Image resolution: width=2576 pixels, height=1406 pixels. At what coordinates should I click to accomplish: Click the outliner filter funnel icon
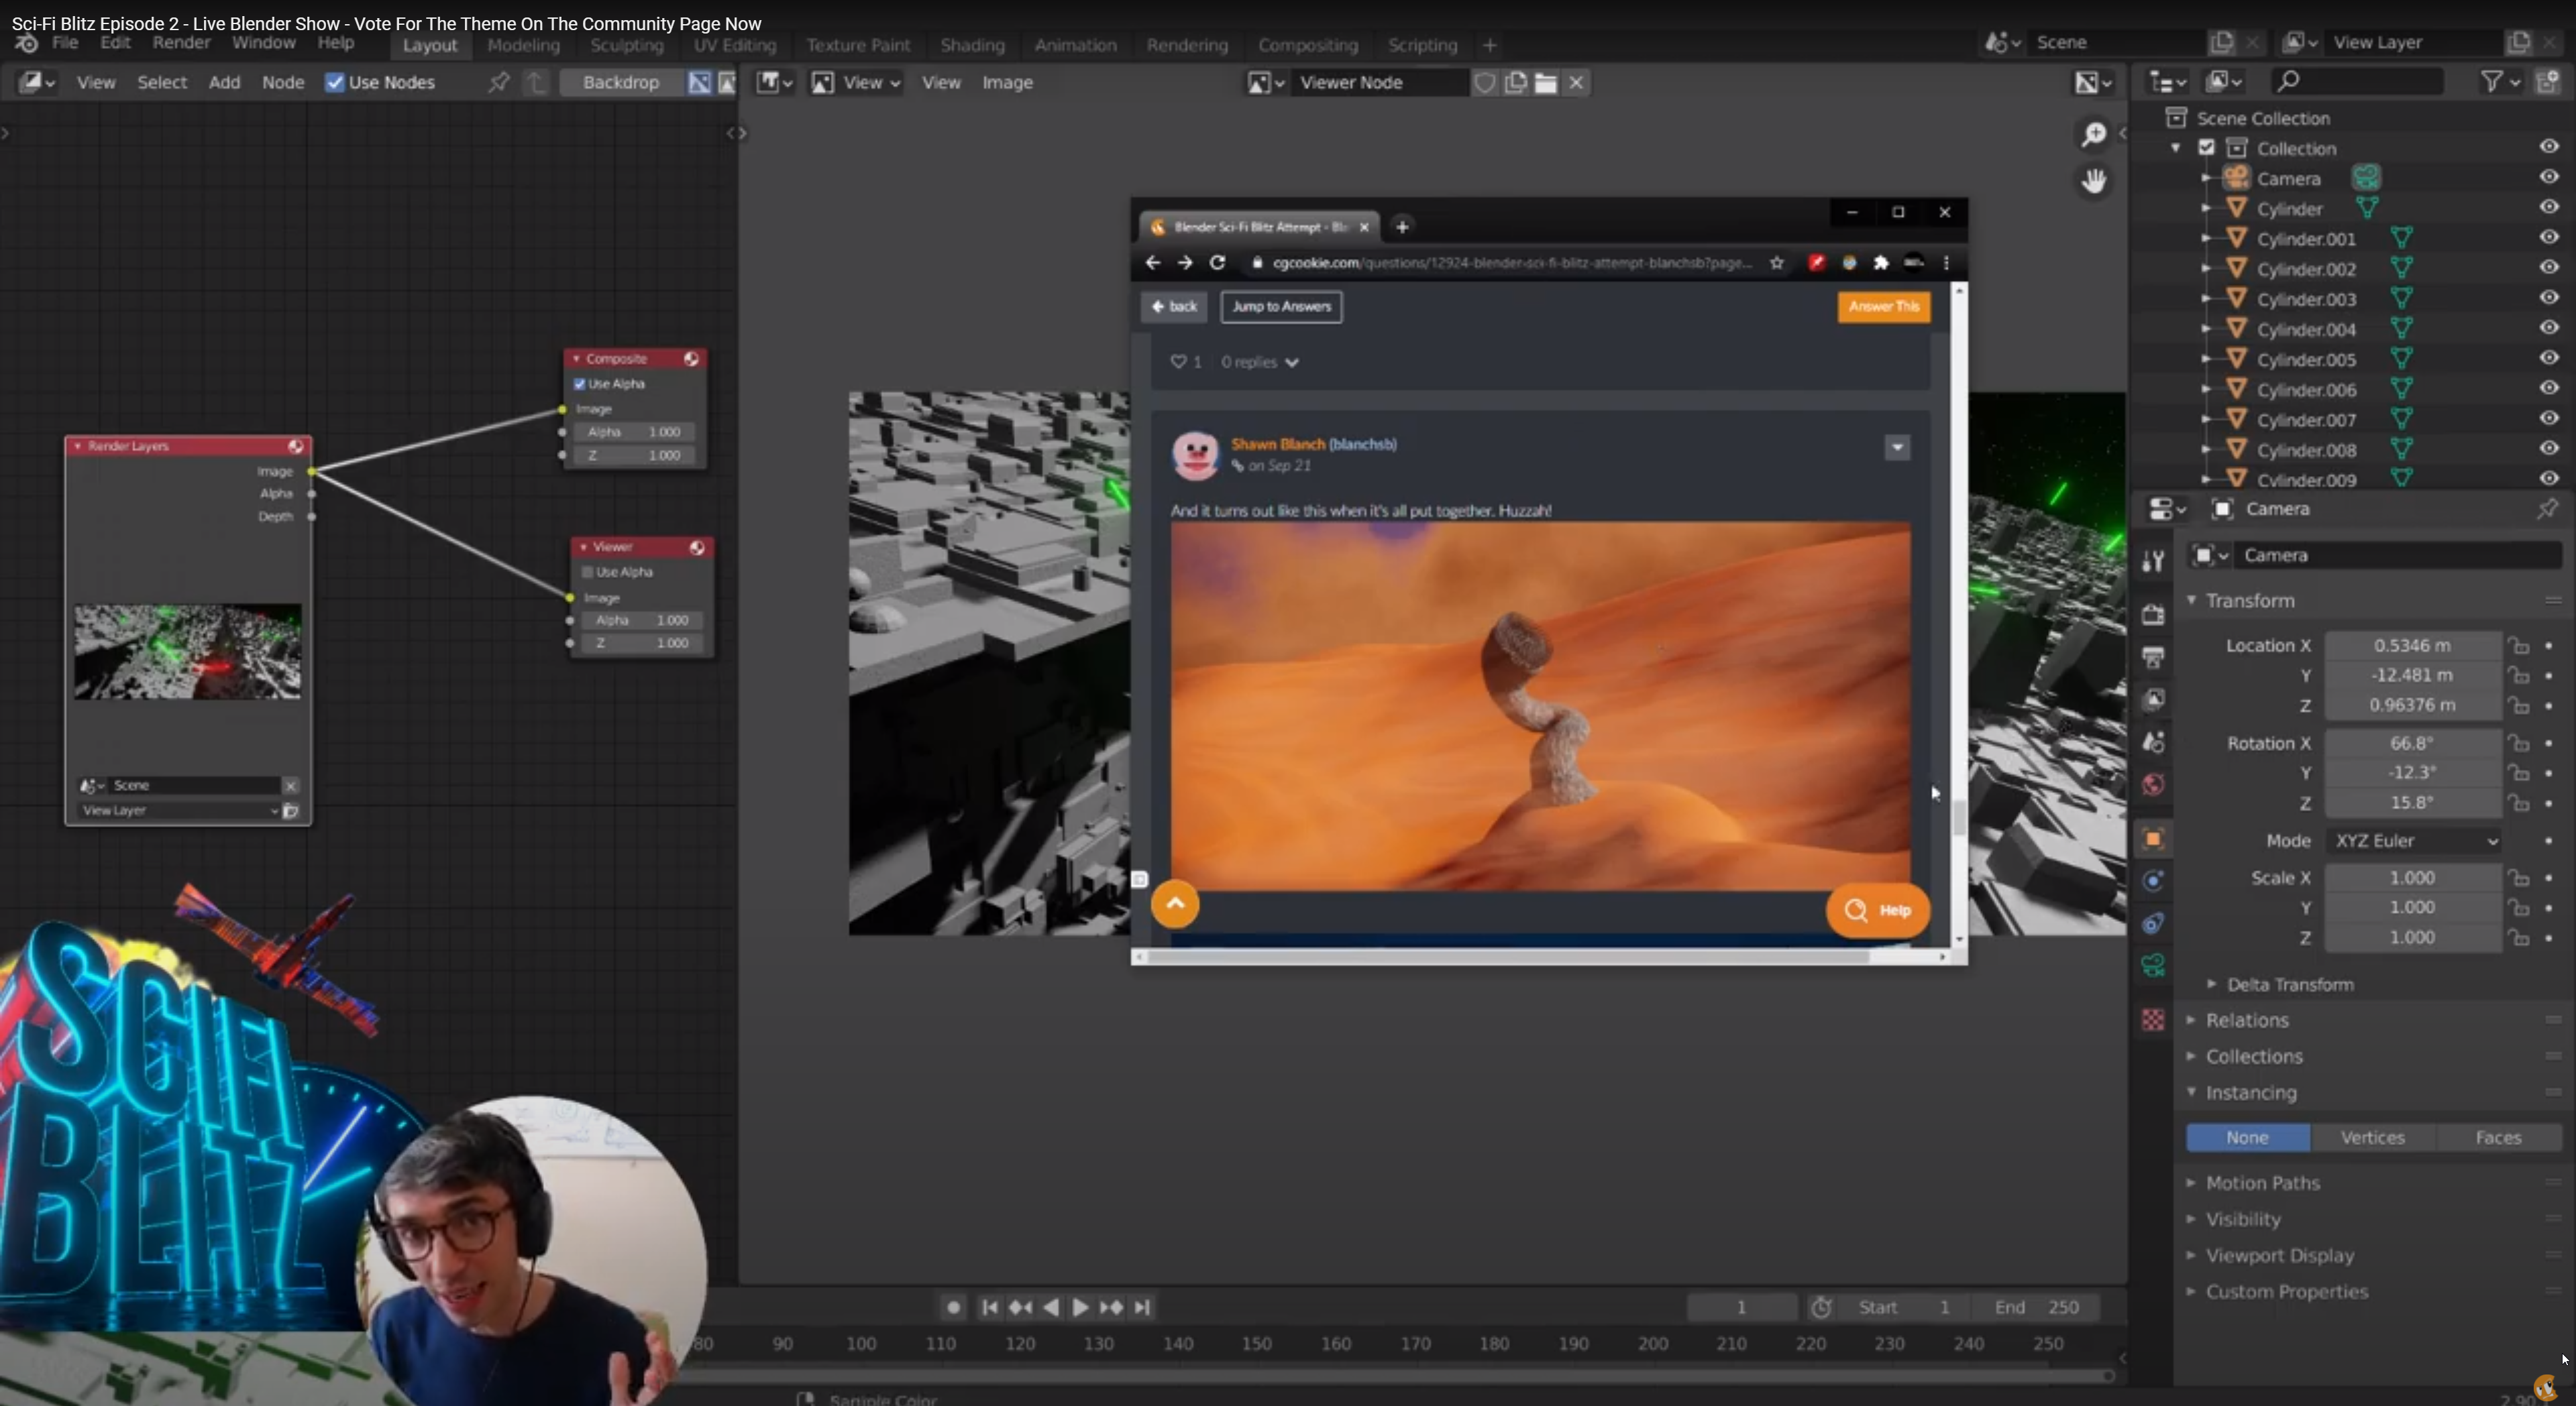2492,82
